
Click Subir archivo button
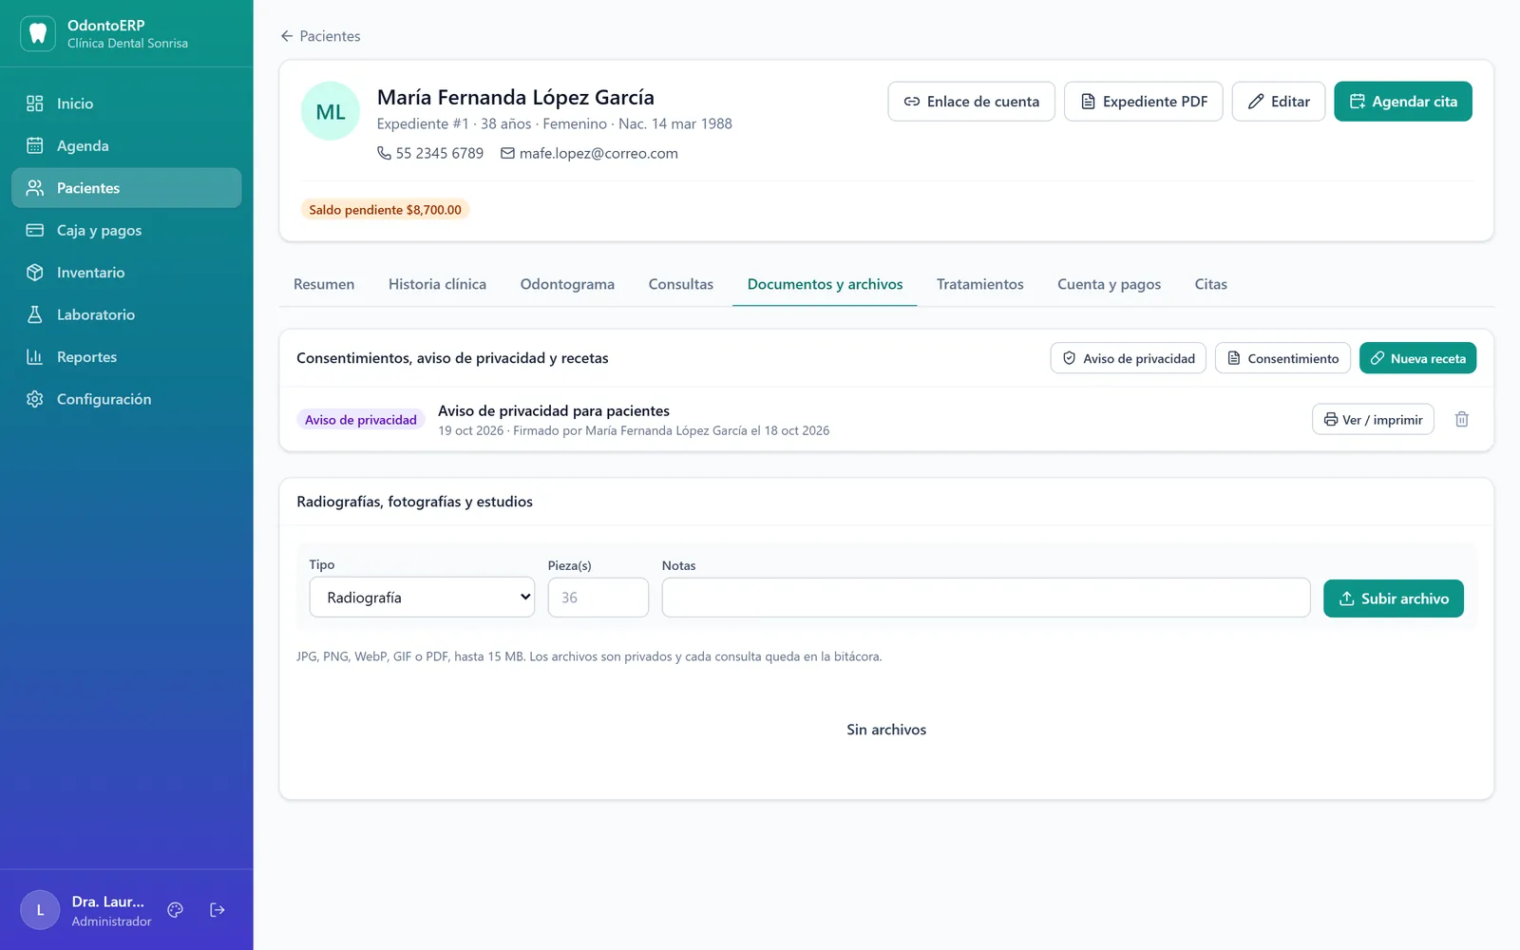tap(1394, 598)
